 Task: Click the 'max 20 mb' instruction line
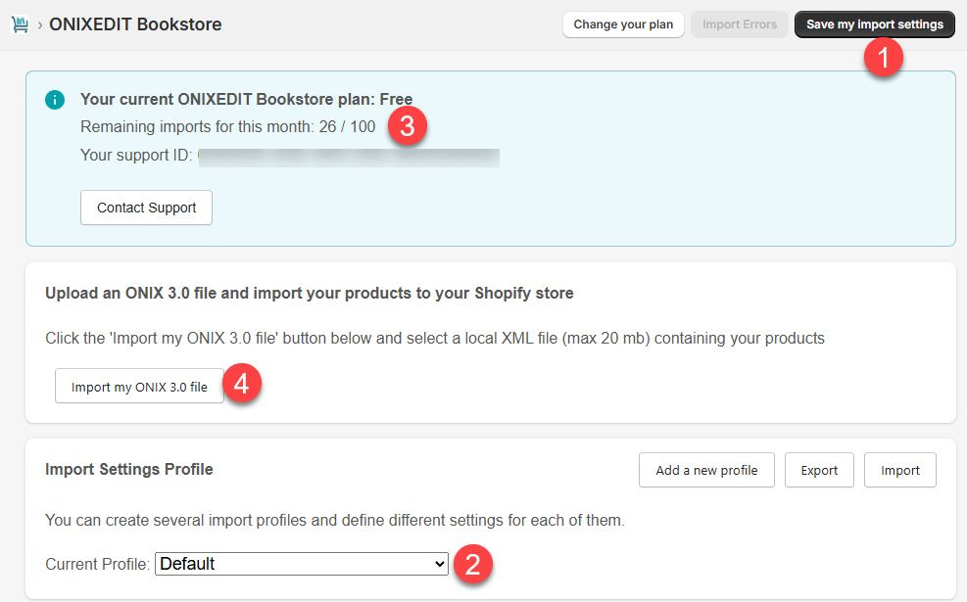435,339
